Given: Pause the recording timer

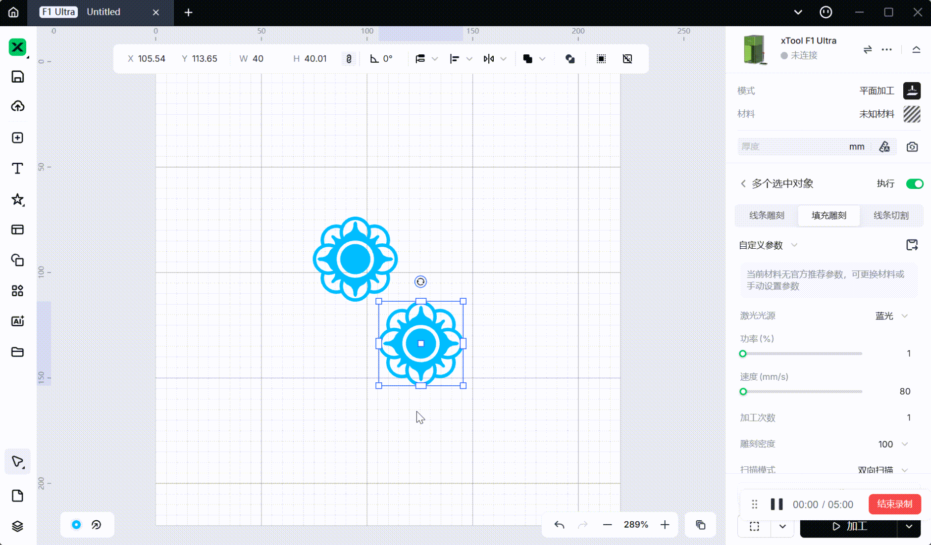Looking at the screenshot, I should [x=776, y=504].
